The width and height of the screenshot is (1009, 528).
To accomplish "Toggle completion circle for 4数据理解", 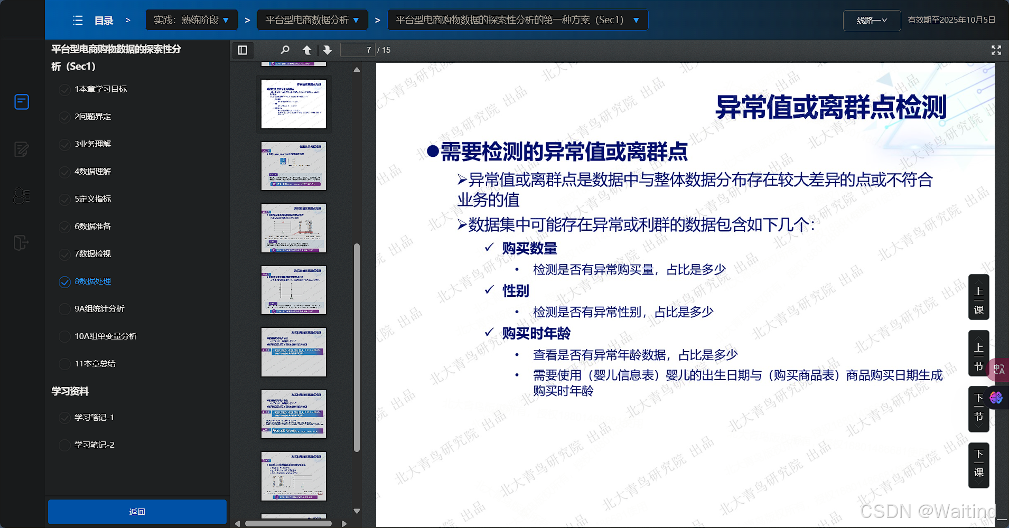I will (64, 172).
